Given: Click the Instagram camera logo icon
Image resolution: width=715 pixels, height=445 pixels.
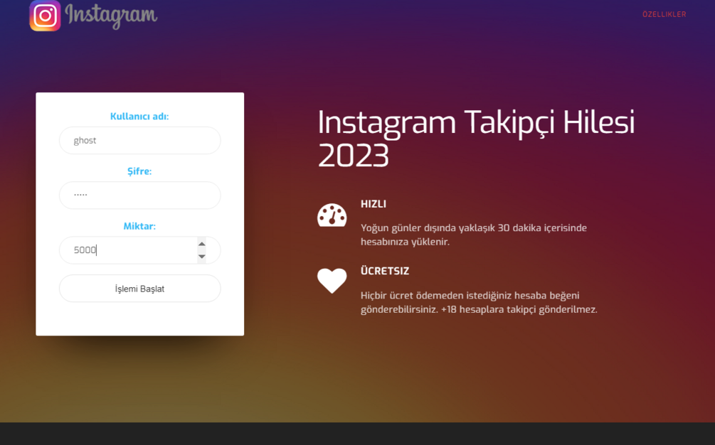Looking at the screenshot, I should pos(45,16).
